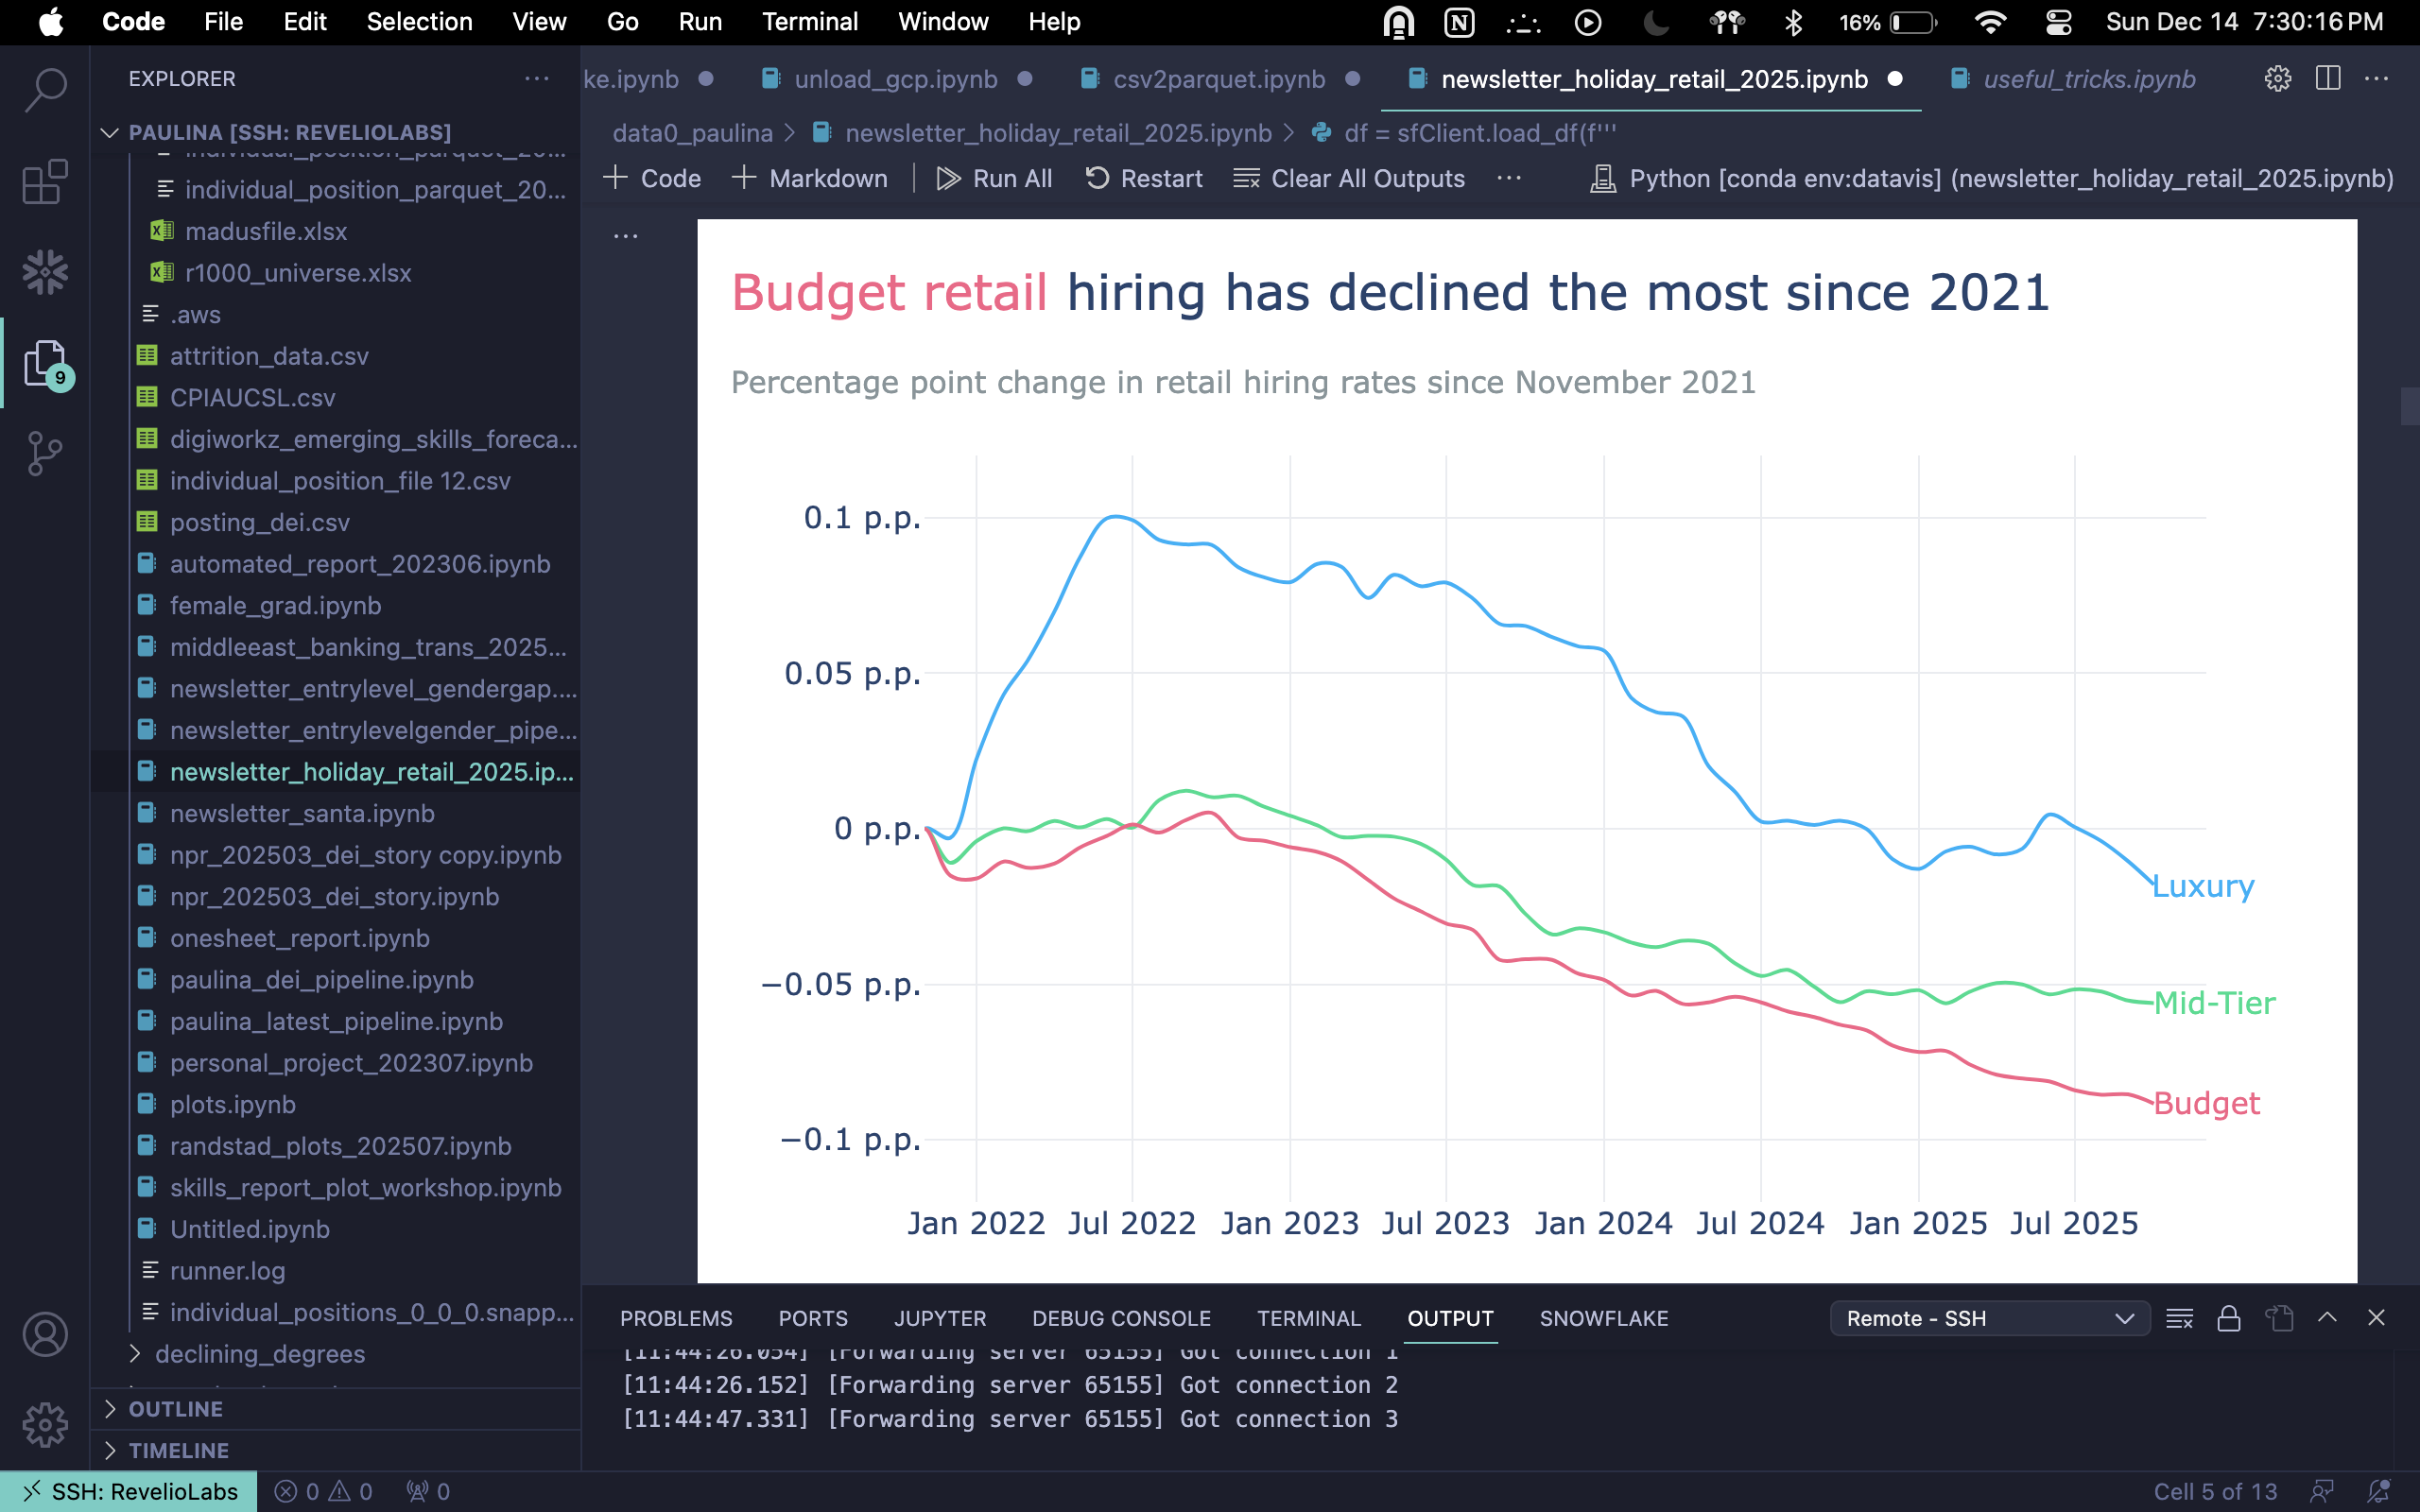Open the Source Control view icon
The image size is (2420, 1512).
tap(45, 454)
